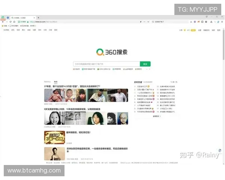
Task: Go to browser home page icon
Action: (x=14, y=22)
